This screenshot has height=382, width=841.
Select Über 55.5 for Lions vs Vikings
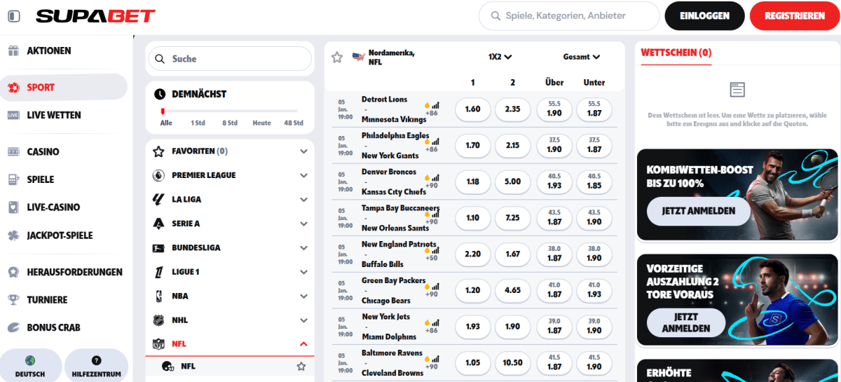pos(554,109)
